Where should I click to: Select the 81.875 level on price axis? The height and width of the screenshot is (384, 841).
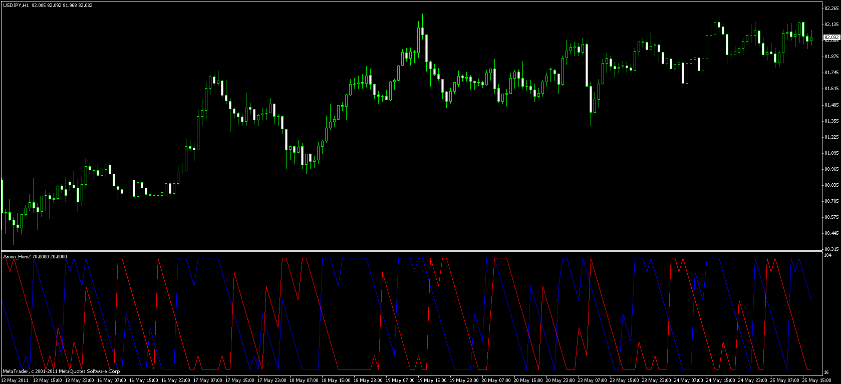tap(831, 57)
